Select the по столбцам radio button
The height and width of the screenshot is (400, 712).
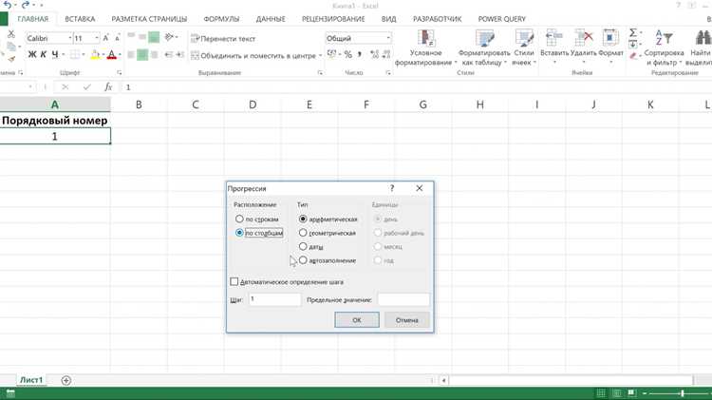[x=239, y=233]
